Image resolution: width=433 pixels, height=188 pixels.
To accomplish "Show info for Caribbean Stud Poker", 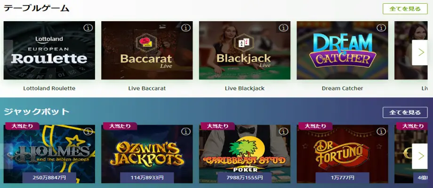I will [x=284, y=132].
